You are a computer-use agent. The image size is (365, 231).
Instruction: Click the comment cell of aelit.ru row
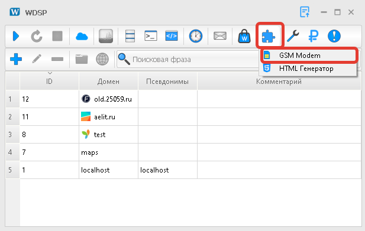click(279, 116)
